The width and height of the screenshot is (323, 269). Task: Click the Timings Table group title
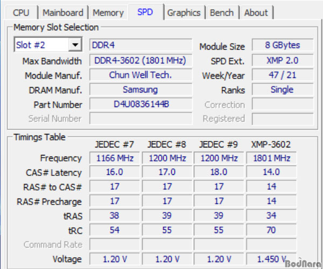click(39, 137)
